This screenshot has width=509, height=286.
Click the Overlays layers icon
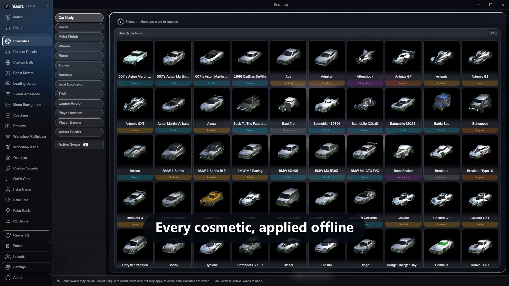coord(8,158)
